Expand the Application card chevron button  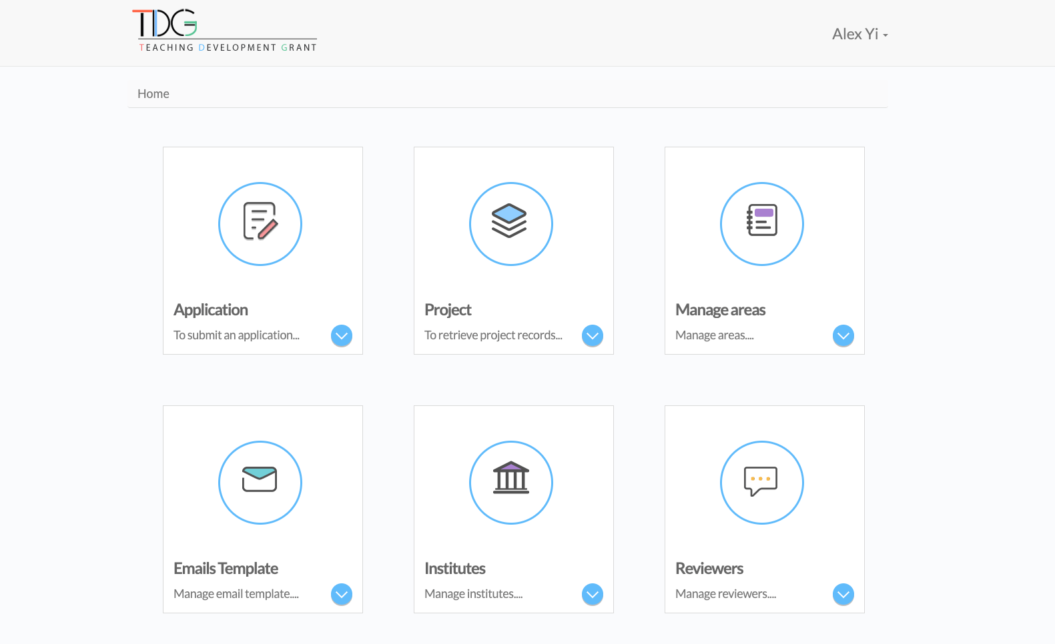(x=342, y=335)
